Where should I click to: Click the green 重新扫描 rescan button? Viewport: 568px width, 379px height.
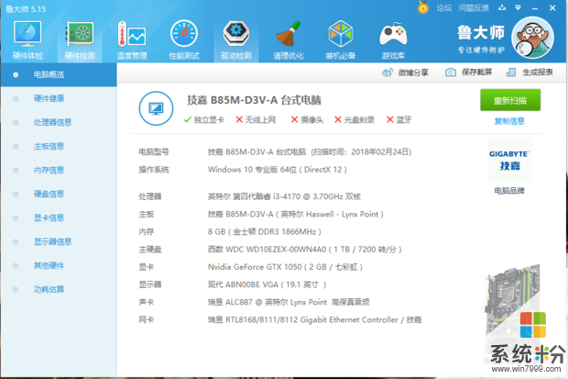510,100
